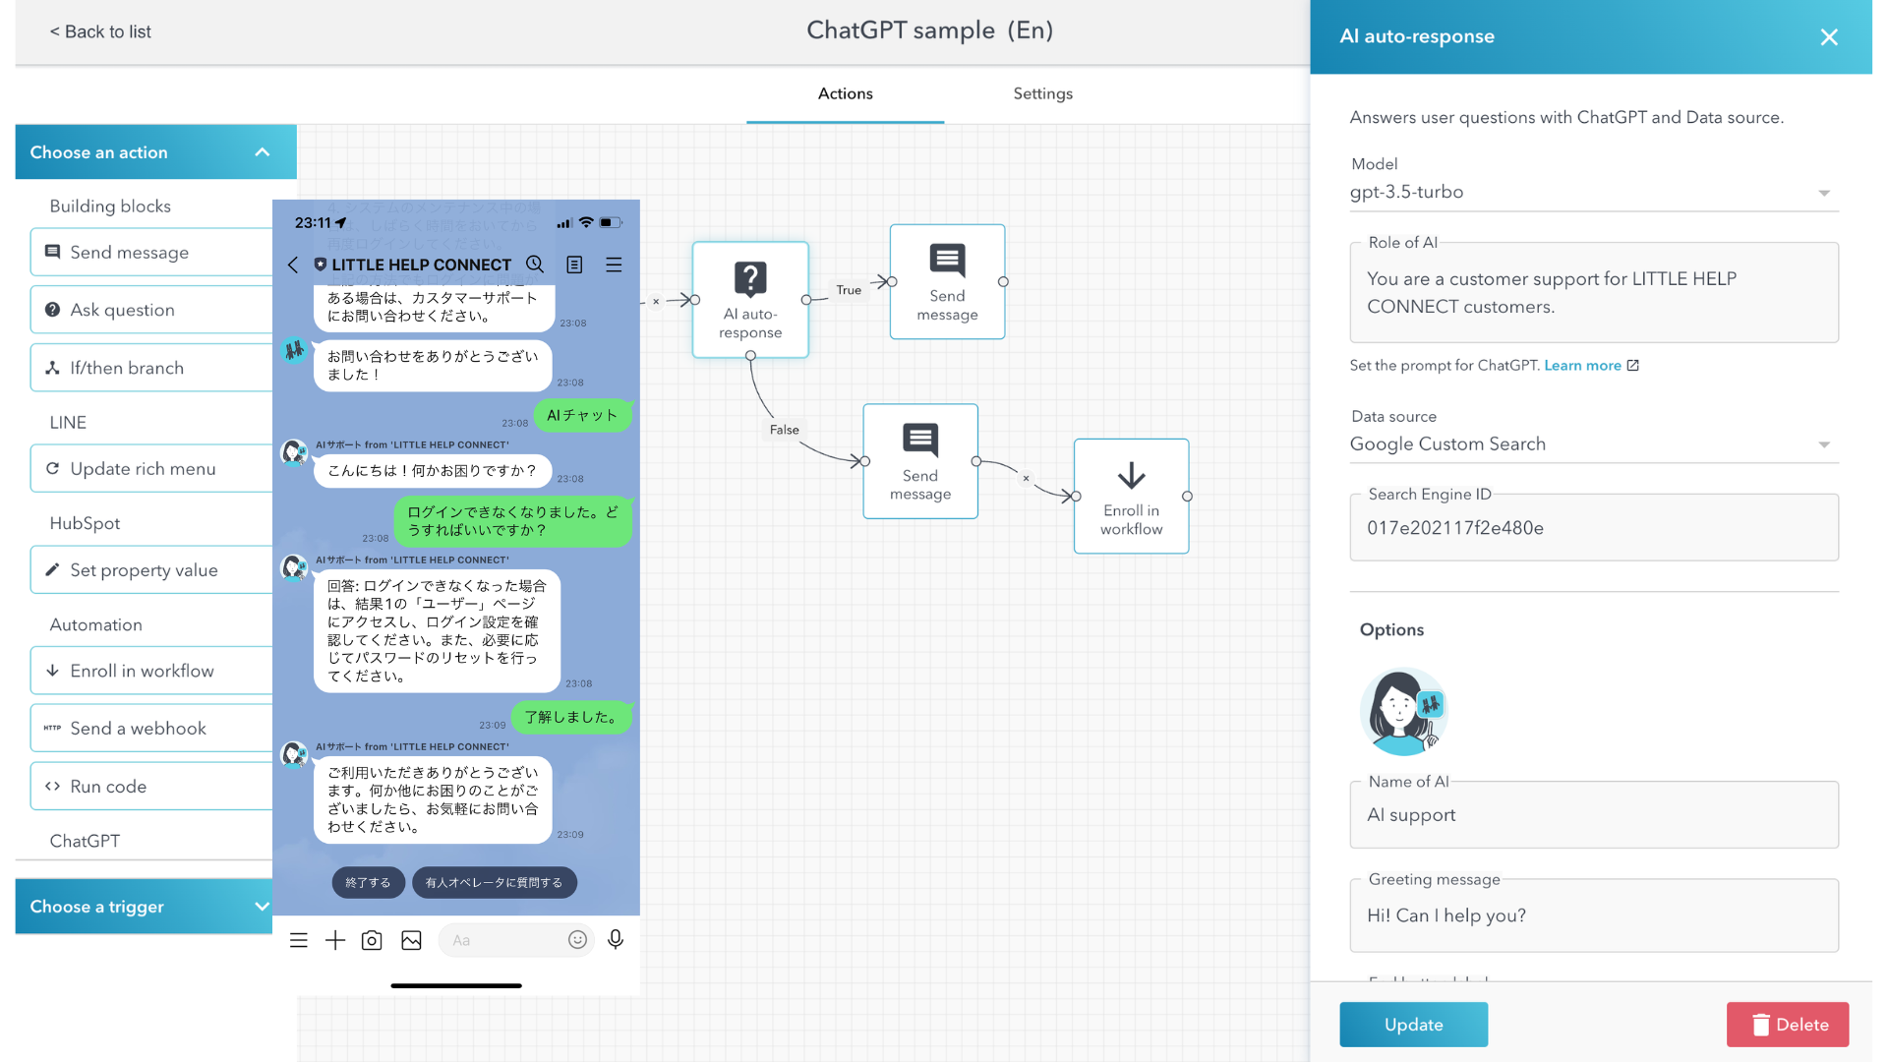The height and width of the screenshot is (1062, 1888).
Task: Close the AI auto-response panel
Action: point(1829,37)
